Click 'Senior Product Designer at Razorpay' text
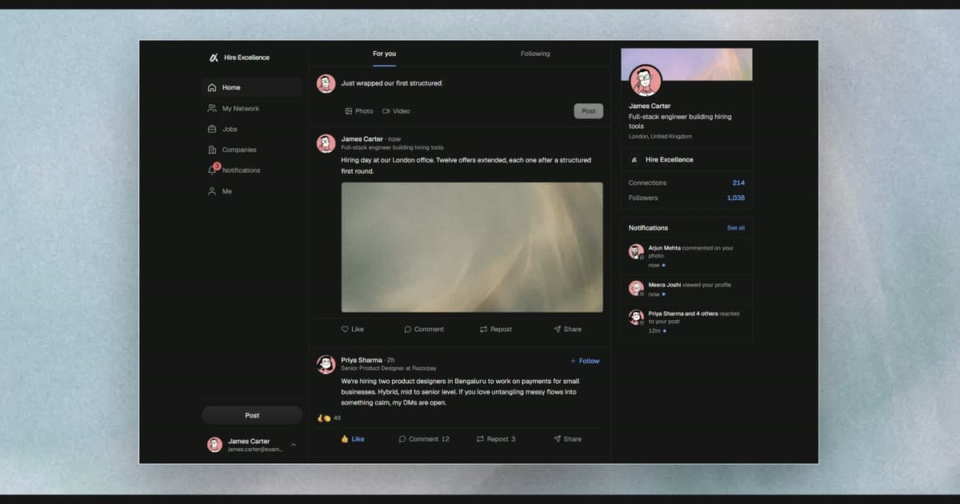 click(389, 368)
